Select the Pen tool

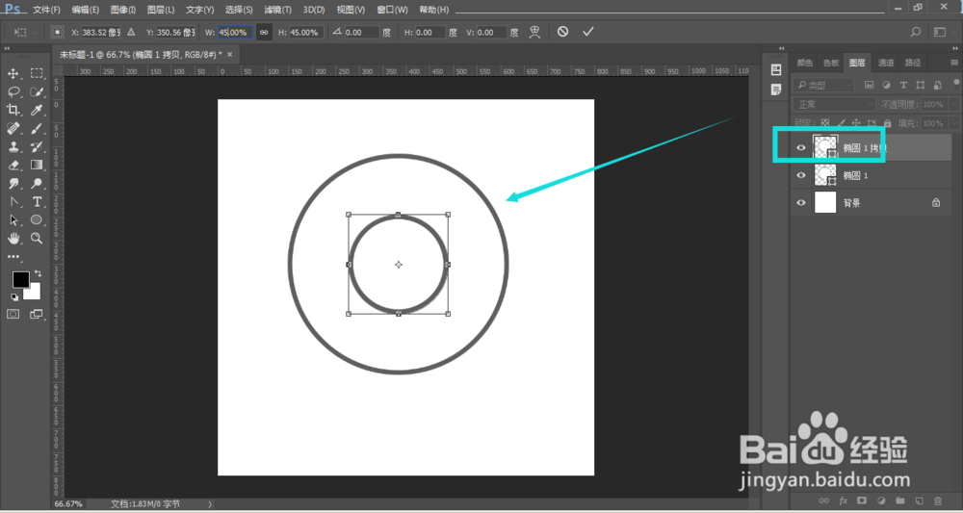(x=13, y=202)
